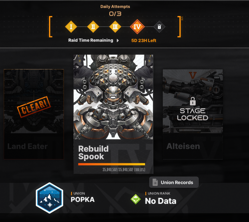Click the Union Rank No Data label
The width and height of the screenshot is (249, 222).
pyautogui.click(x=160, y=201)
